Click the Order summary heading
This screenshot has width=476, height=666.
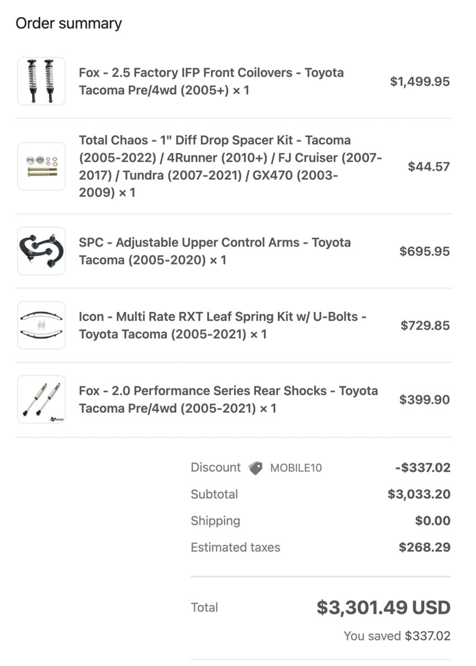[69, 23]
